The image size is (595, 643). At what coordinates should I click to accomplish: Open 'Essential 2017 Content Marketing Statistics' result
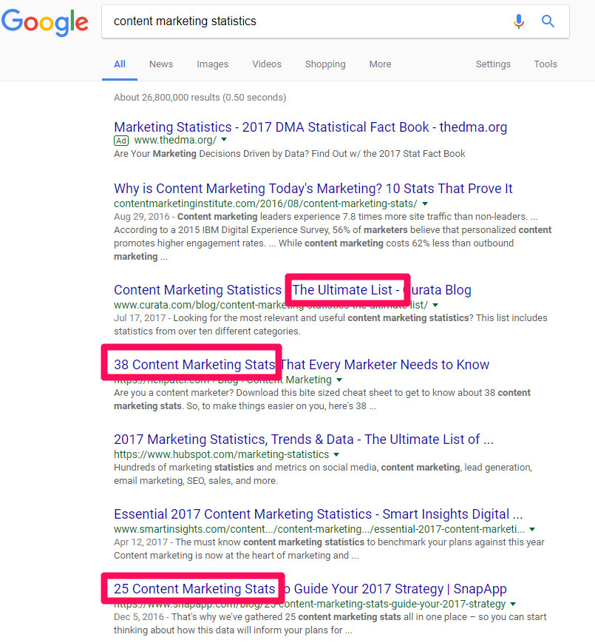click(x=318, y=514)
